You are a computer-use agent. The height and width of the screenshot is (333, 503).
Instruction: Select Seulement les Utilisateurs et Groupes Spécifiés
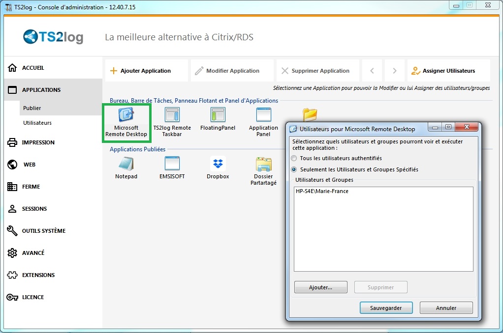355,169
